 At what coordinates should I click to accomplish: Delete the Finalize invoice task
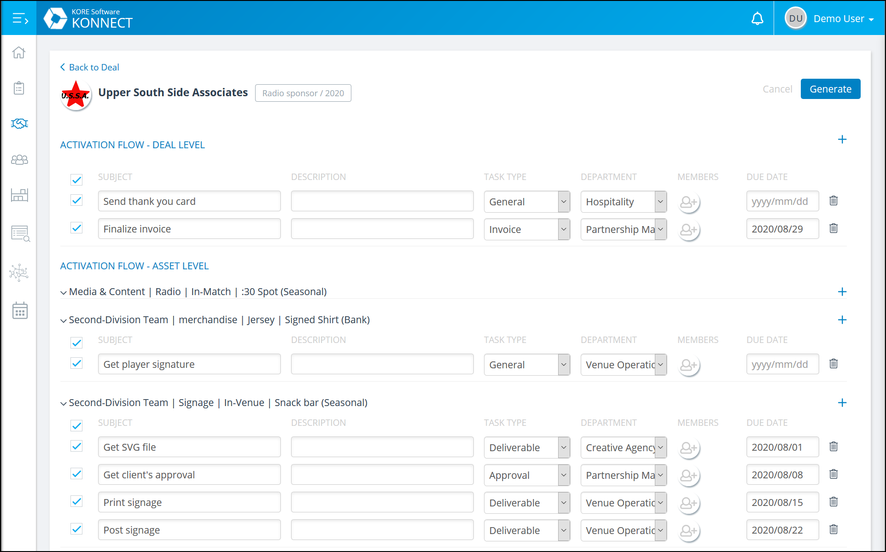click(x=834, y=228)
